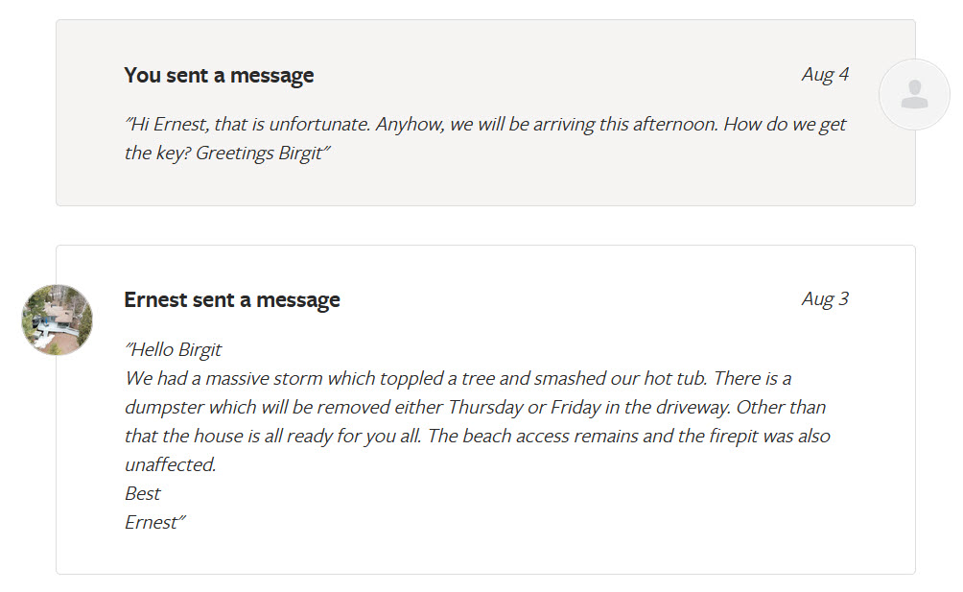
Task: Select the Aug 3 date label
Action: pos(824,299)
